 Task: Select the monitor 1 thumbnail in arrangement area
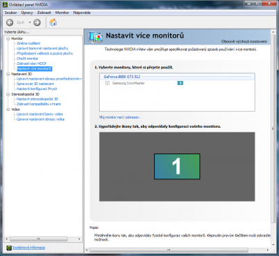pos(177,166)
